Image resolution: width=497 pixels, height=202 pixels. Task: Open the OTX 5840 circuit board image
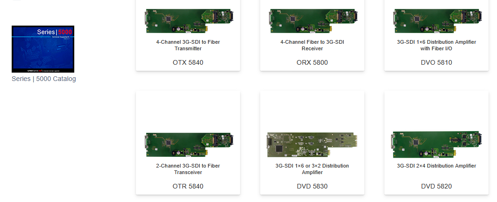tap(188, 21)
